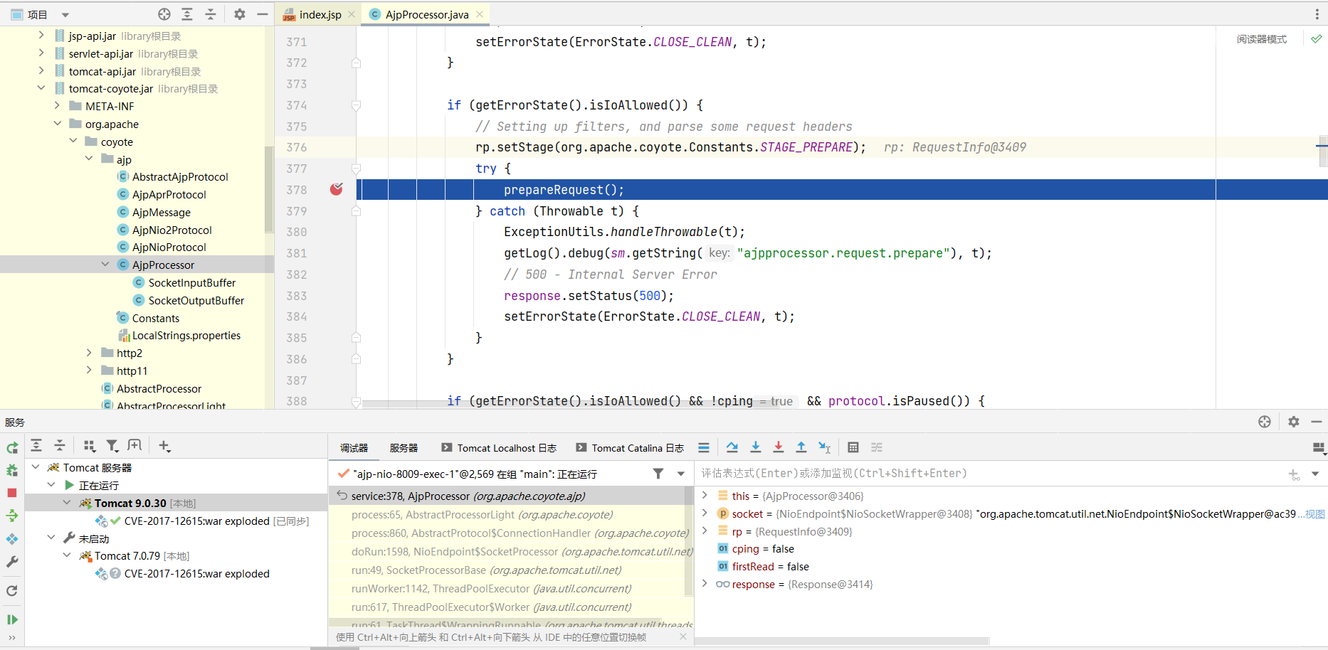Open LocalStrings.properties in the tree
The width and height of the screenshot is (1328, 650).
click(x=186, y=335)
